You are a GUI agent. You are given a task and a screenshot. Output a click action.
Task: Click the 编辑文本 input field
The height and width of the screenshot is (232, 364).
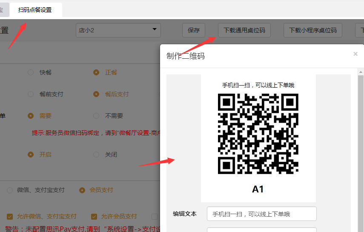pos(262,214)
